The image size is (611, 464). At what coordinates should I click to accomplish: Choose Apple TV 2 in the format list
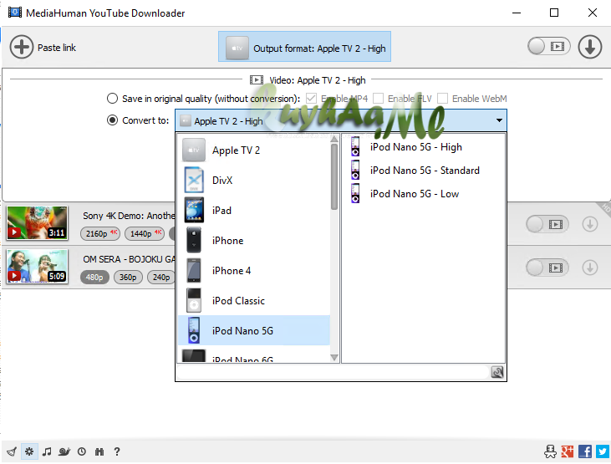[x=254, y=150]
